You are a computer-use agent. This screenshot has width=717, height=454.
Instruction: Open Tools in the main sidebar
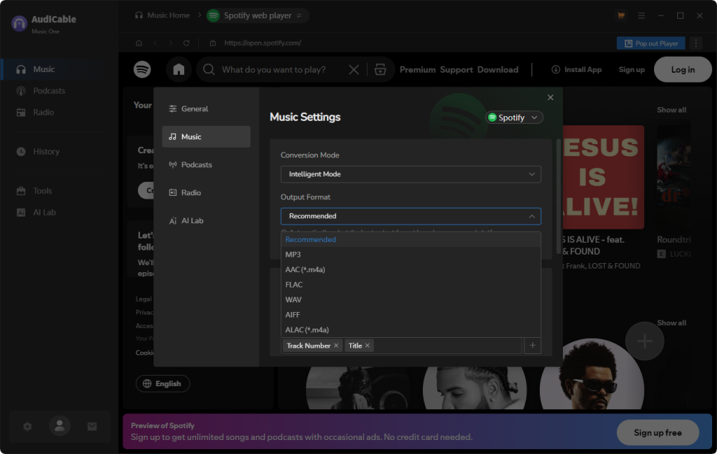(60, 191)
